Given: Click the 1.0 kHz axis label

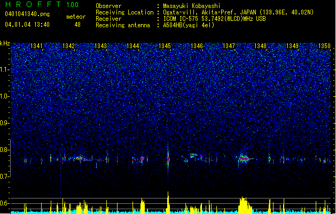Looking at the screenshot, I should [x=5, y=96].
